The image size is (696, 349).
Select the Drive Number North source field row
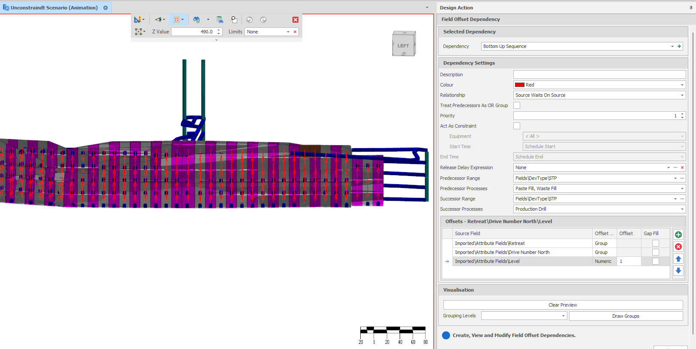(x=502, y=252)
